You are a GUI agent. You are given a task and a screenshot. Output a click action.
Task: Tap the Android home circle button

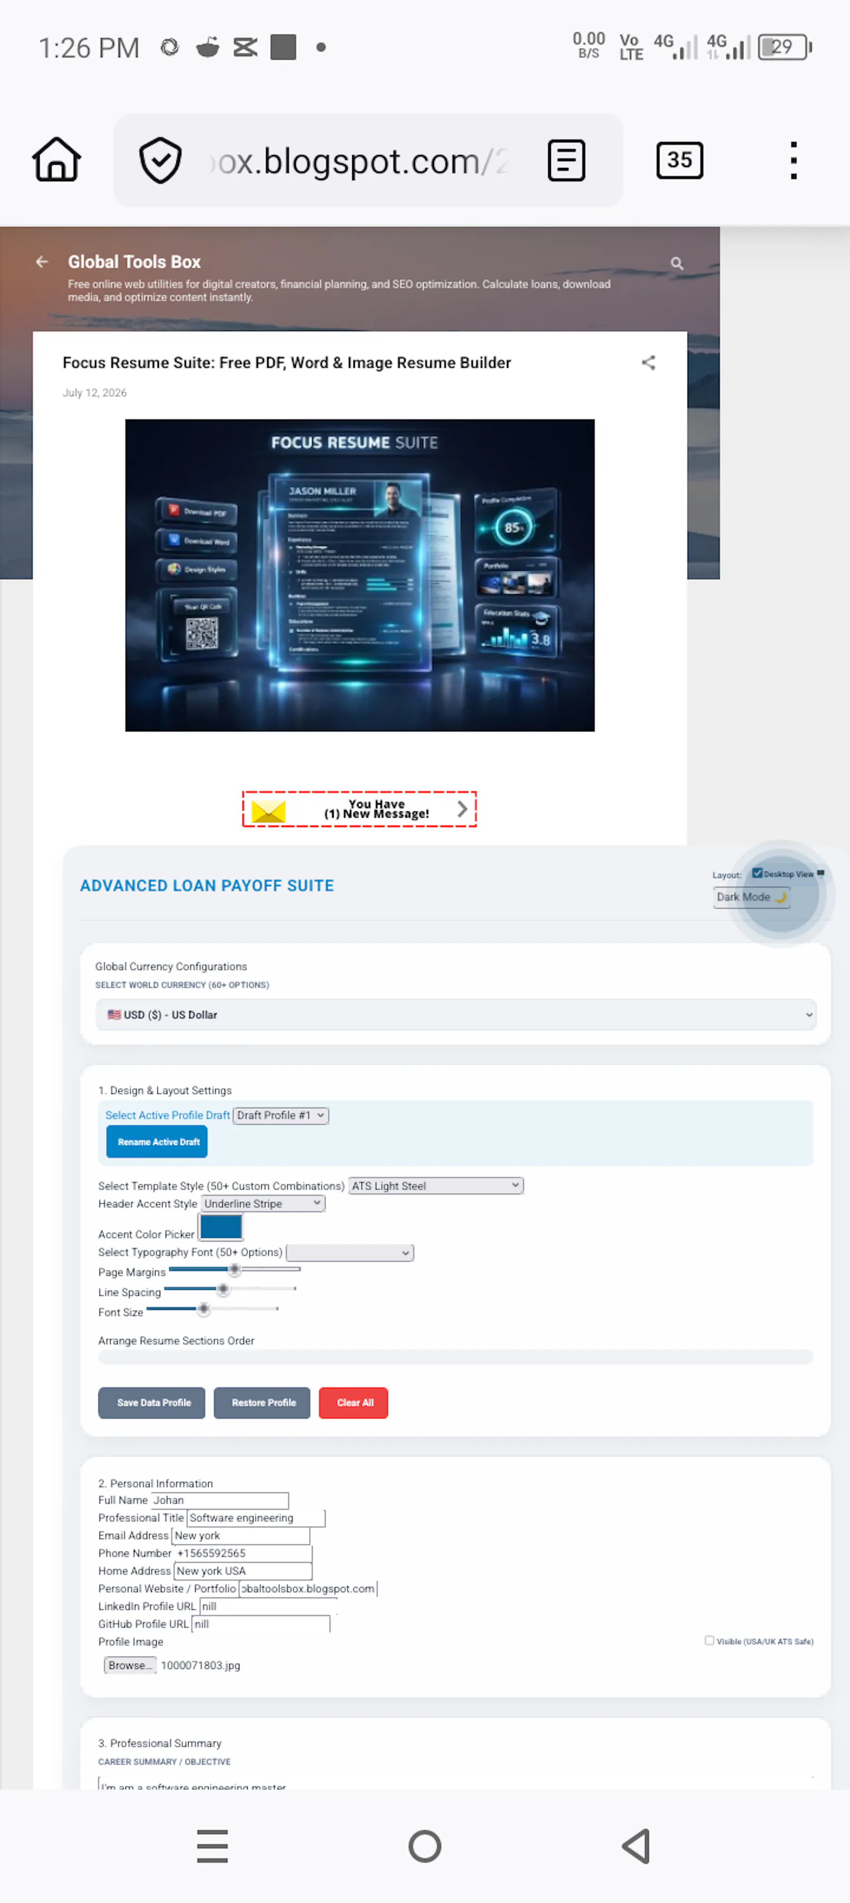[x=424, y=1846]
